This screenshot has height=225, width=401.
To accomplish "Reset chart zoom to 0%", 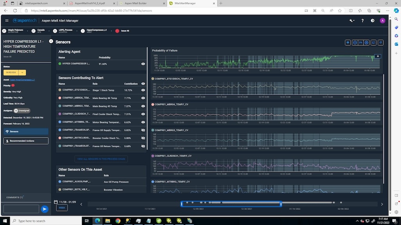I will (x=361, y=43).
